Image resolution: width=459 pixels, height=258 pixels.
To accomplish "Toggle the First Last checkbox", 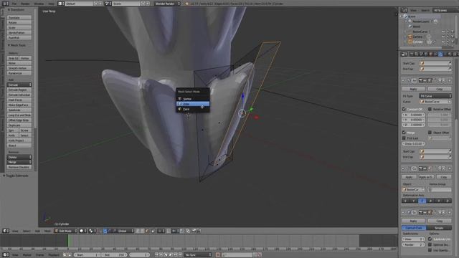I will click(x=404, y=138).
